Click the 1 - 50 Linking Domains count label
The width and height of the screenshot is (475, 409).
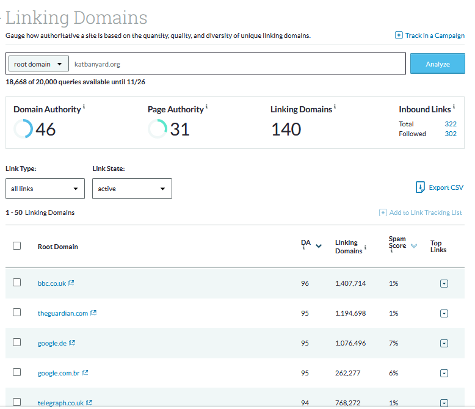pos(40,212)
